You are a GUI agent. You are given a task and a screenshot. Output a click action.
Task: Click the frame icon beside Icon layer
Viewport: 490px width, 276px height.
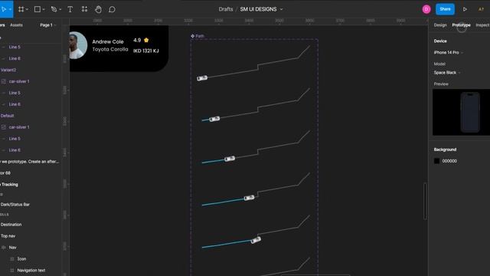12,259
